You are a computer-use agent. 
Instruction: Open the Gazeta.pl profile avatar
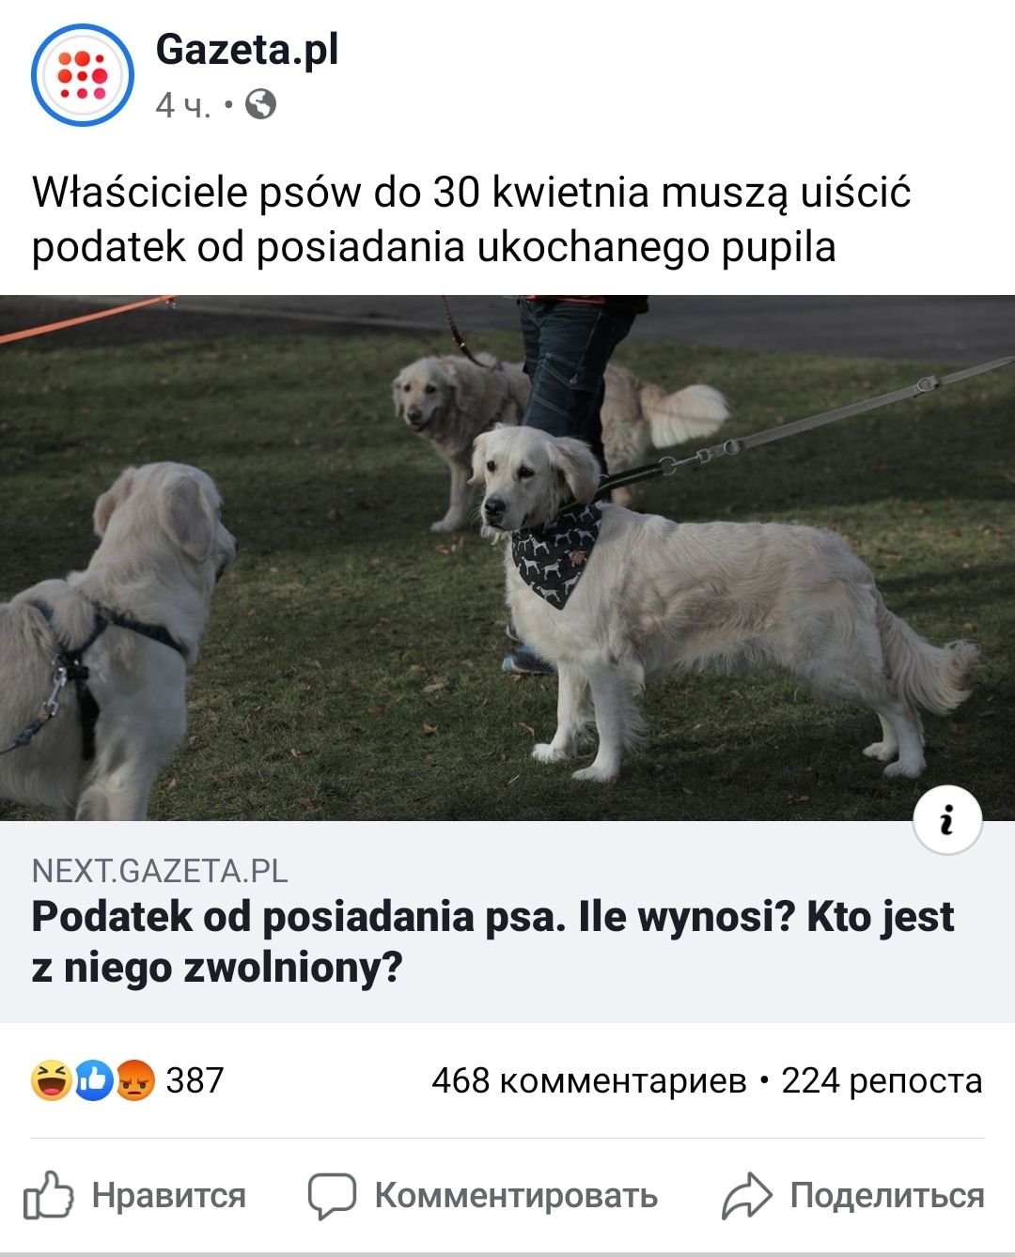tap(83, 75)
